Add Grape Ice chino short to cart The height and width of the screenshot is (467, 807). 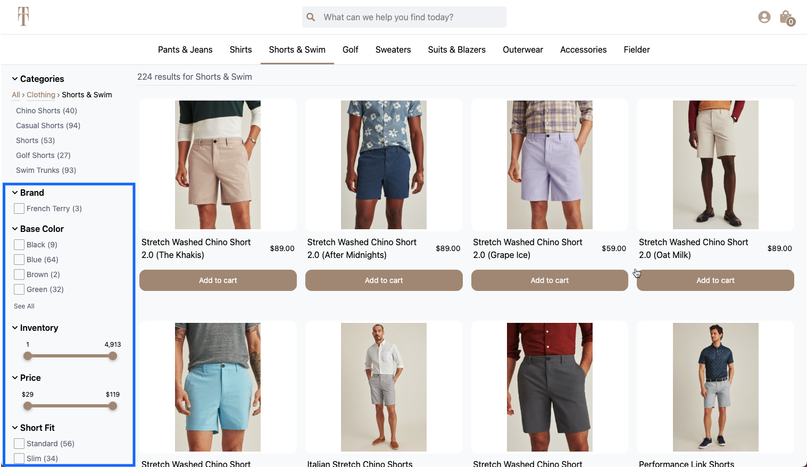(550, 280)
